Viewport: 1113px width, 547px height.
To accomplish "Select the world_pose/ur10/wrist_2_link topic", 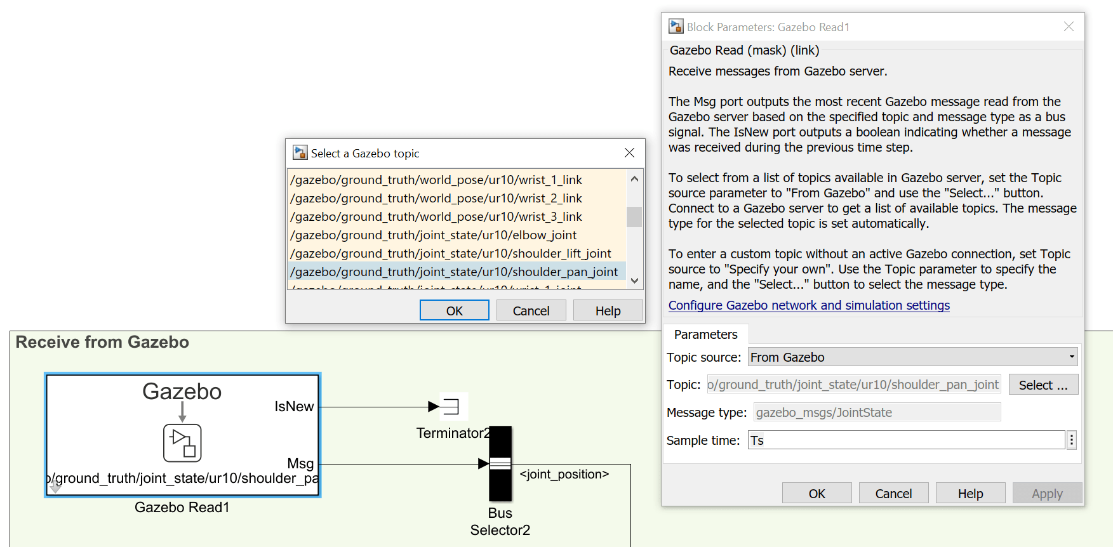I will pos(457,198).
